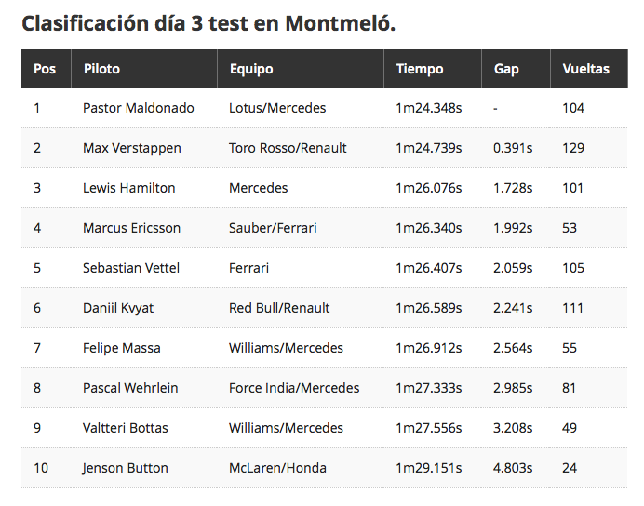
Task: Select Sebastian Vettel's row name
Action: point(131,268)
